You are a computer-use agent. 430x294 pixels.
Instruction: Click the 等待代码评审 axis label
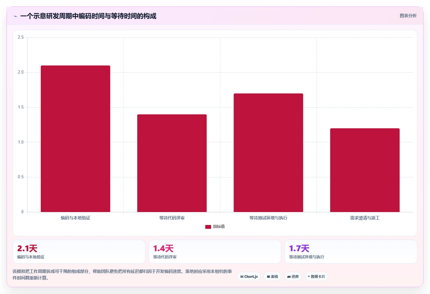(172, 218)
